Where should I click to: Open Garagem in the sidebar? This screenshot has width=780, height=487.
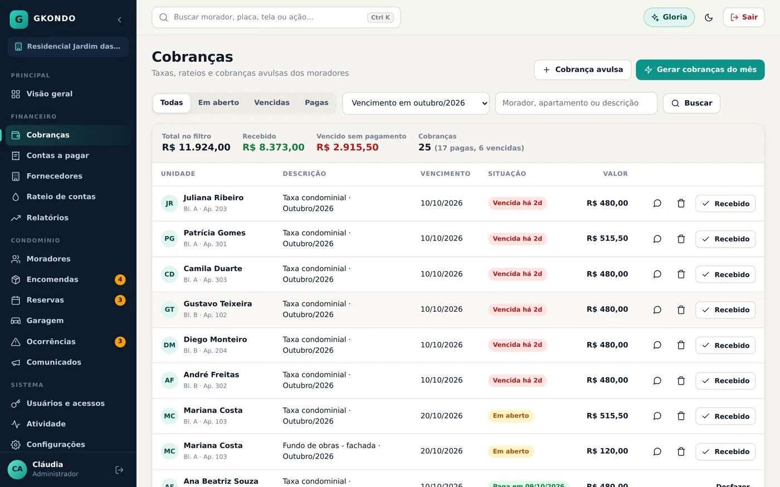68,321
